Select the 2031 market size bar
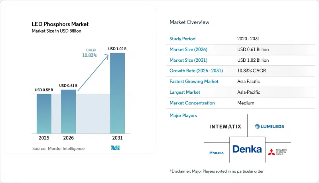This screenshot has height=183, width=319. 117,93
